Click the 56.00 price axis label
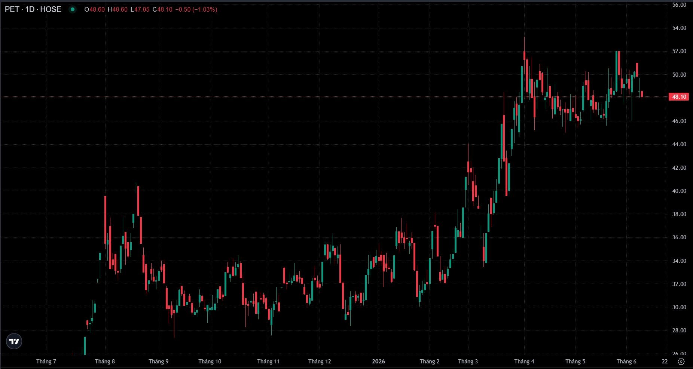The width and height of the screenshot is (693, 369). point(679,5)
